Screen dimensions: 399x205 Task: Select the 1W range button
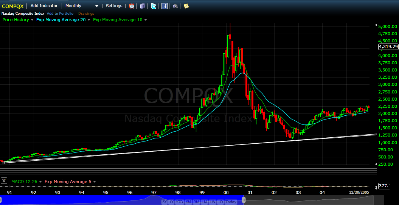point(213,202)
